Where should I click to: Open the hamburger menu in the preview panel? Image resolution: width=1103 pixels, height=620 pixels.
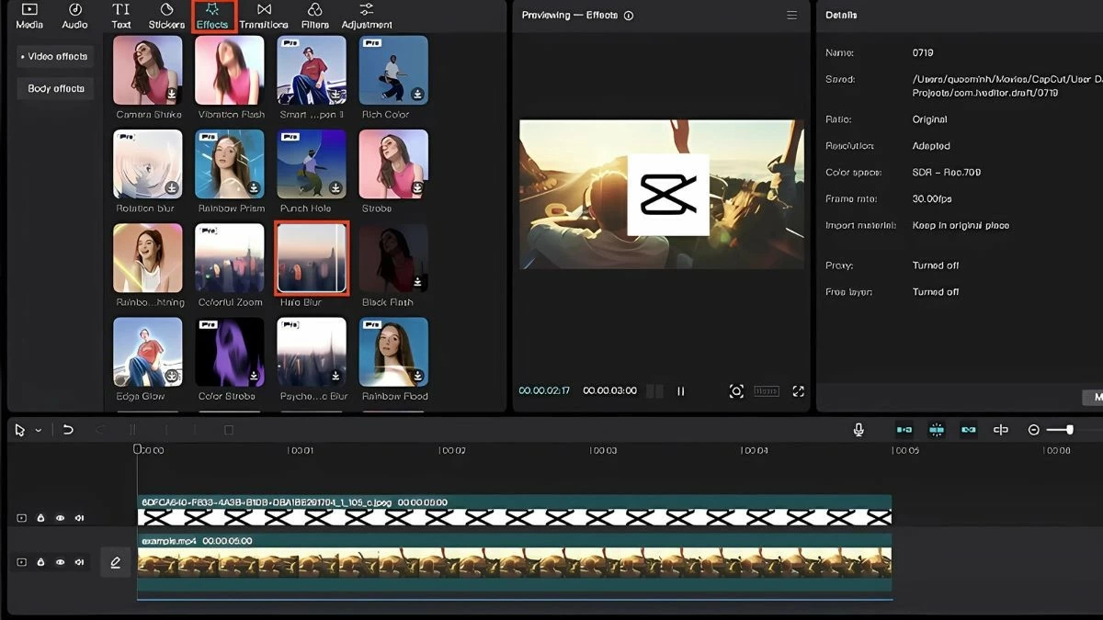pyautogui.click(x=790, y=15)
